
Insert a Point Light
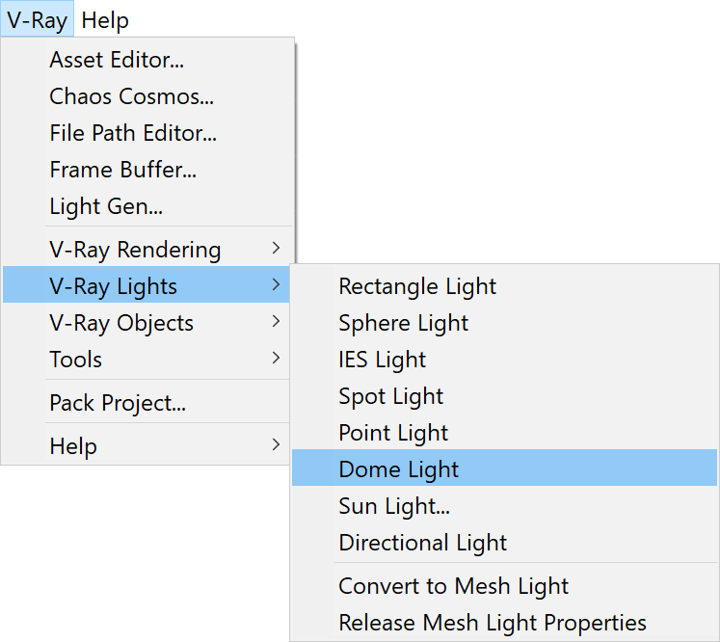pyautogui.click(x=504, y=433)
